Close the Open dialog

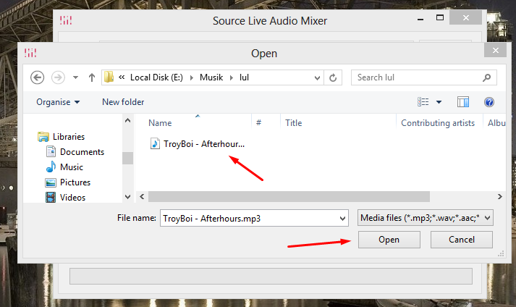click(495, 51)
